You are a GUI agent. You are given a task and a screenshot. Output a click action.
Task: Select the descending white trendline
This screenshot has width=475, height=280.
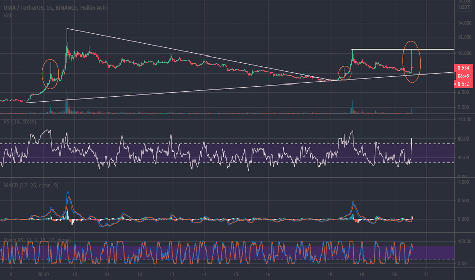(x=198, y=54)
